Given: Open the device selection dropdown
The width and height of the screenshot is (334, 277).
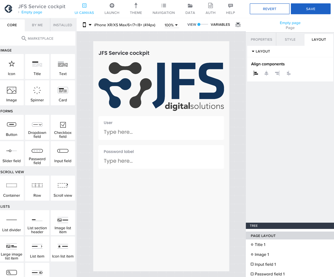Looking at the screenshot, I should [x=90, y=25].
